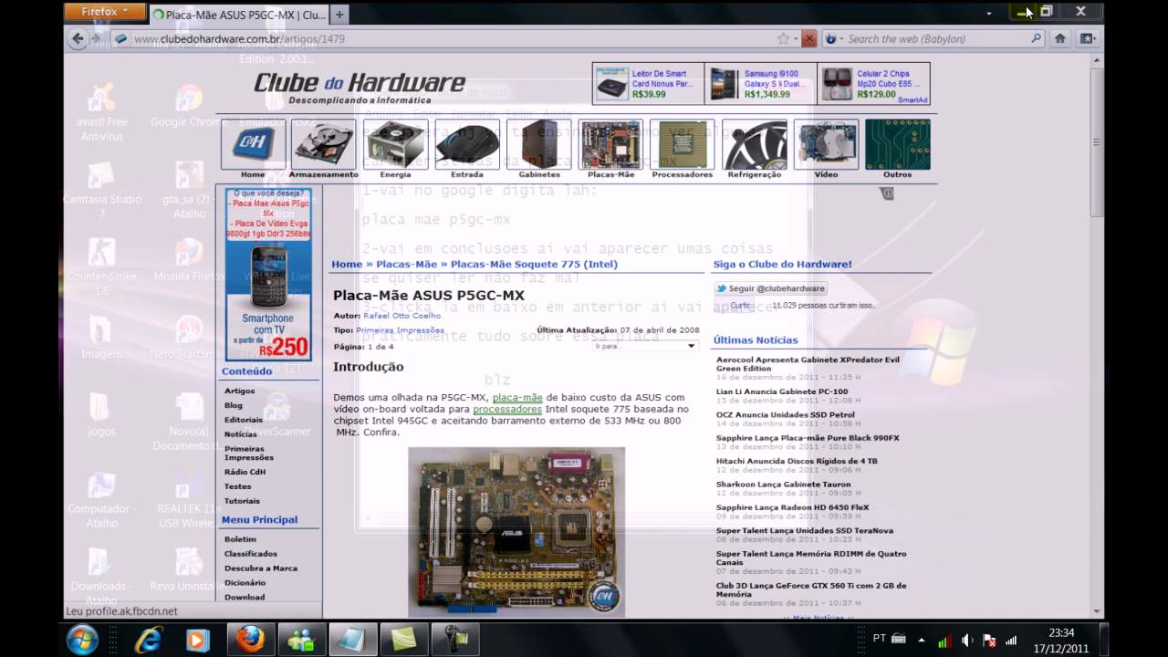
Task: Open Windows Live Messenger taskbar icon
Action: point(301,640)
